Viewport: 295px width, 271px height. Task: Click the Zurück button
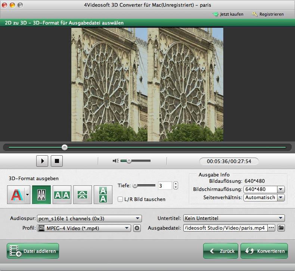coord(221,251)
